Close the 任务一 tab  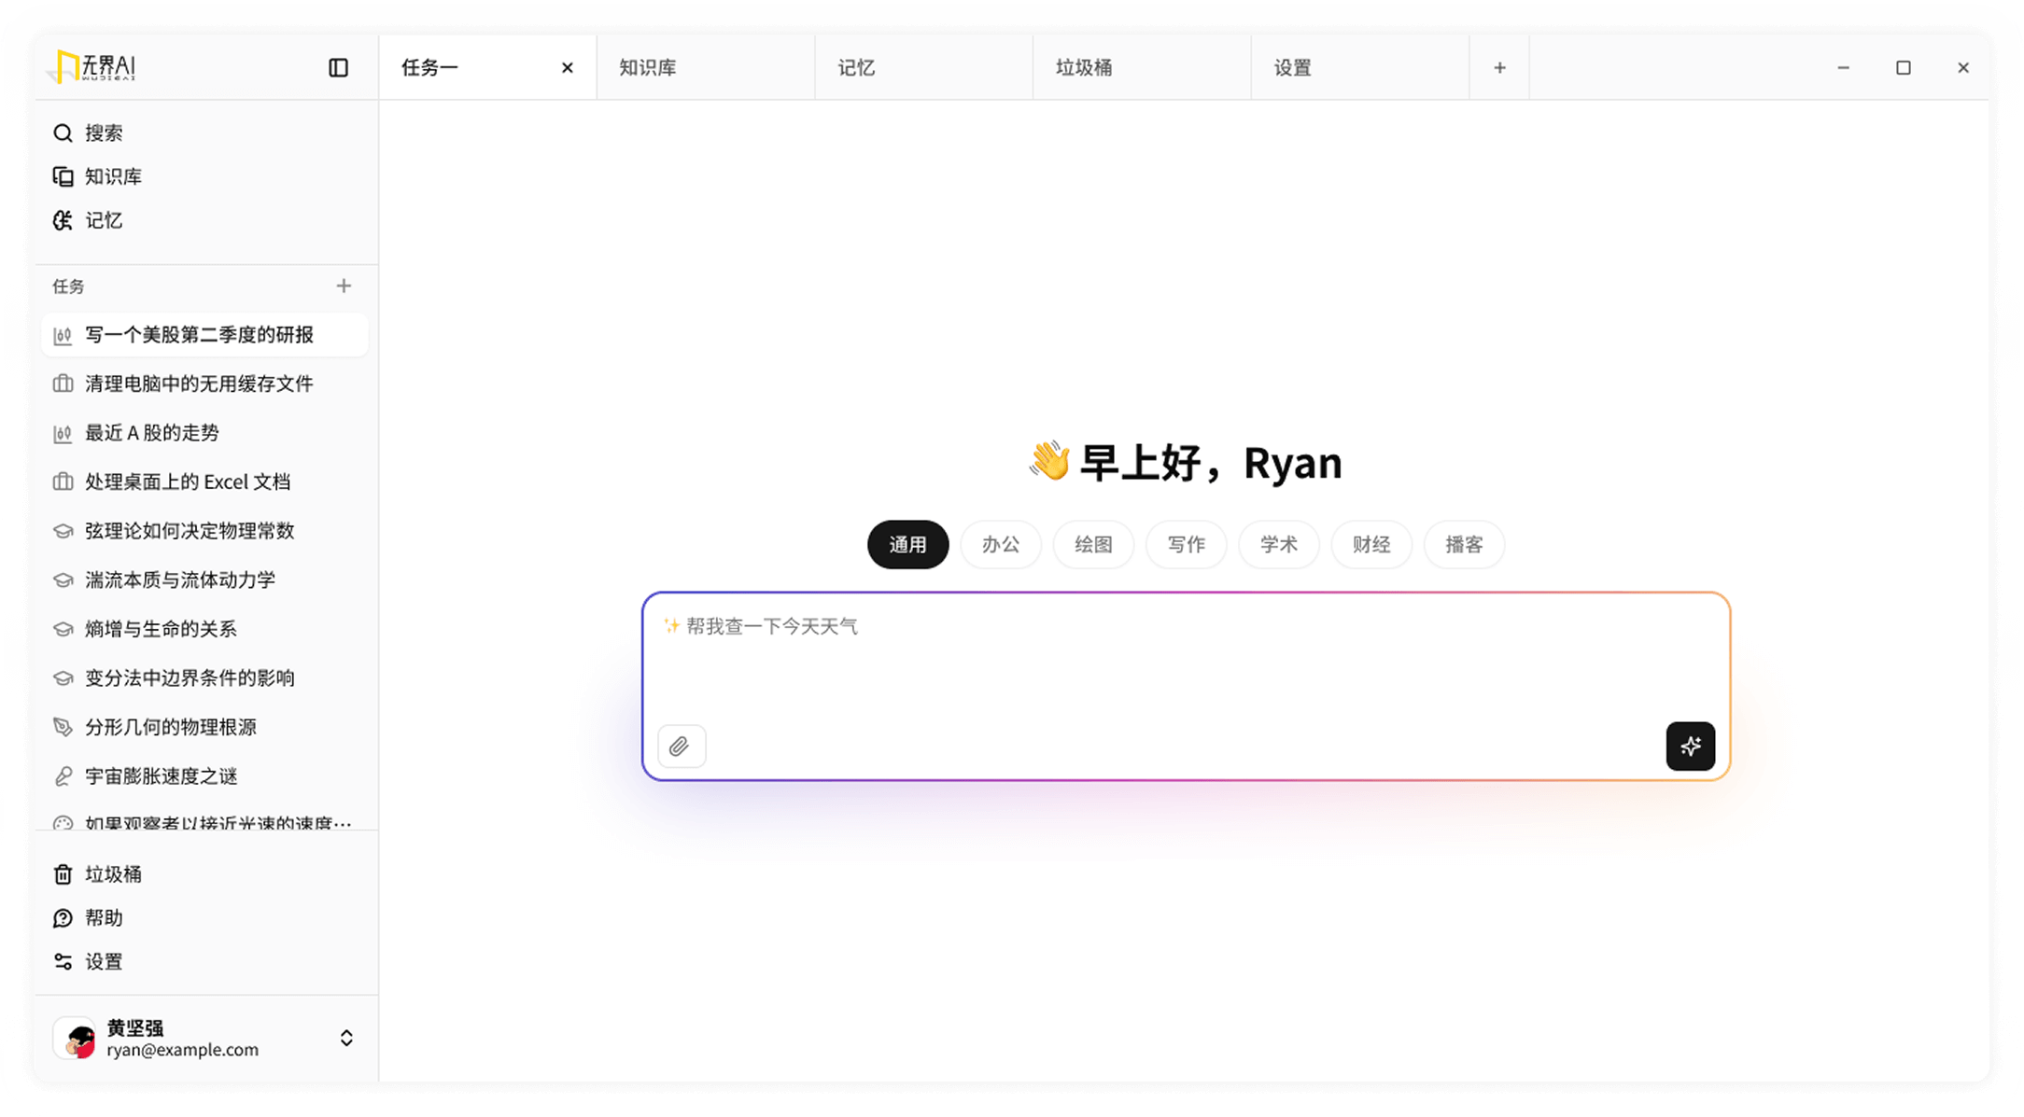pos(567,67)
